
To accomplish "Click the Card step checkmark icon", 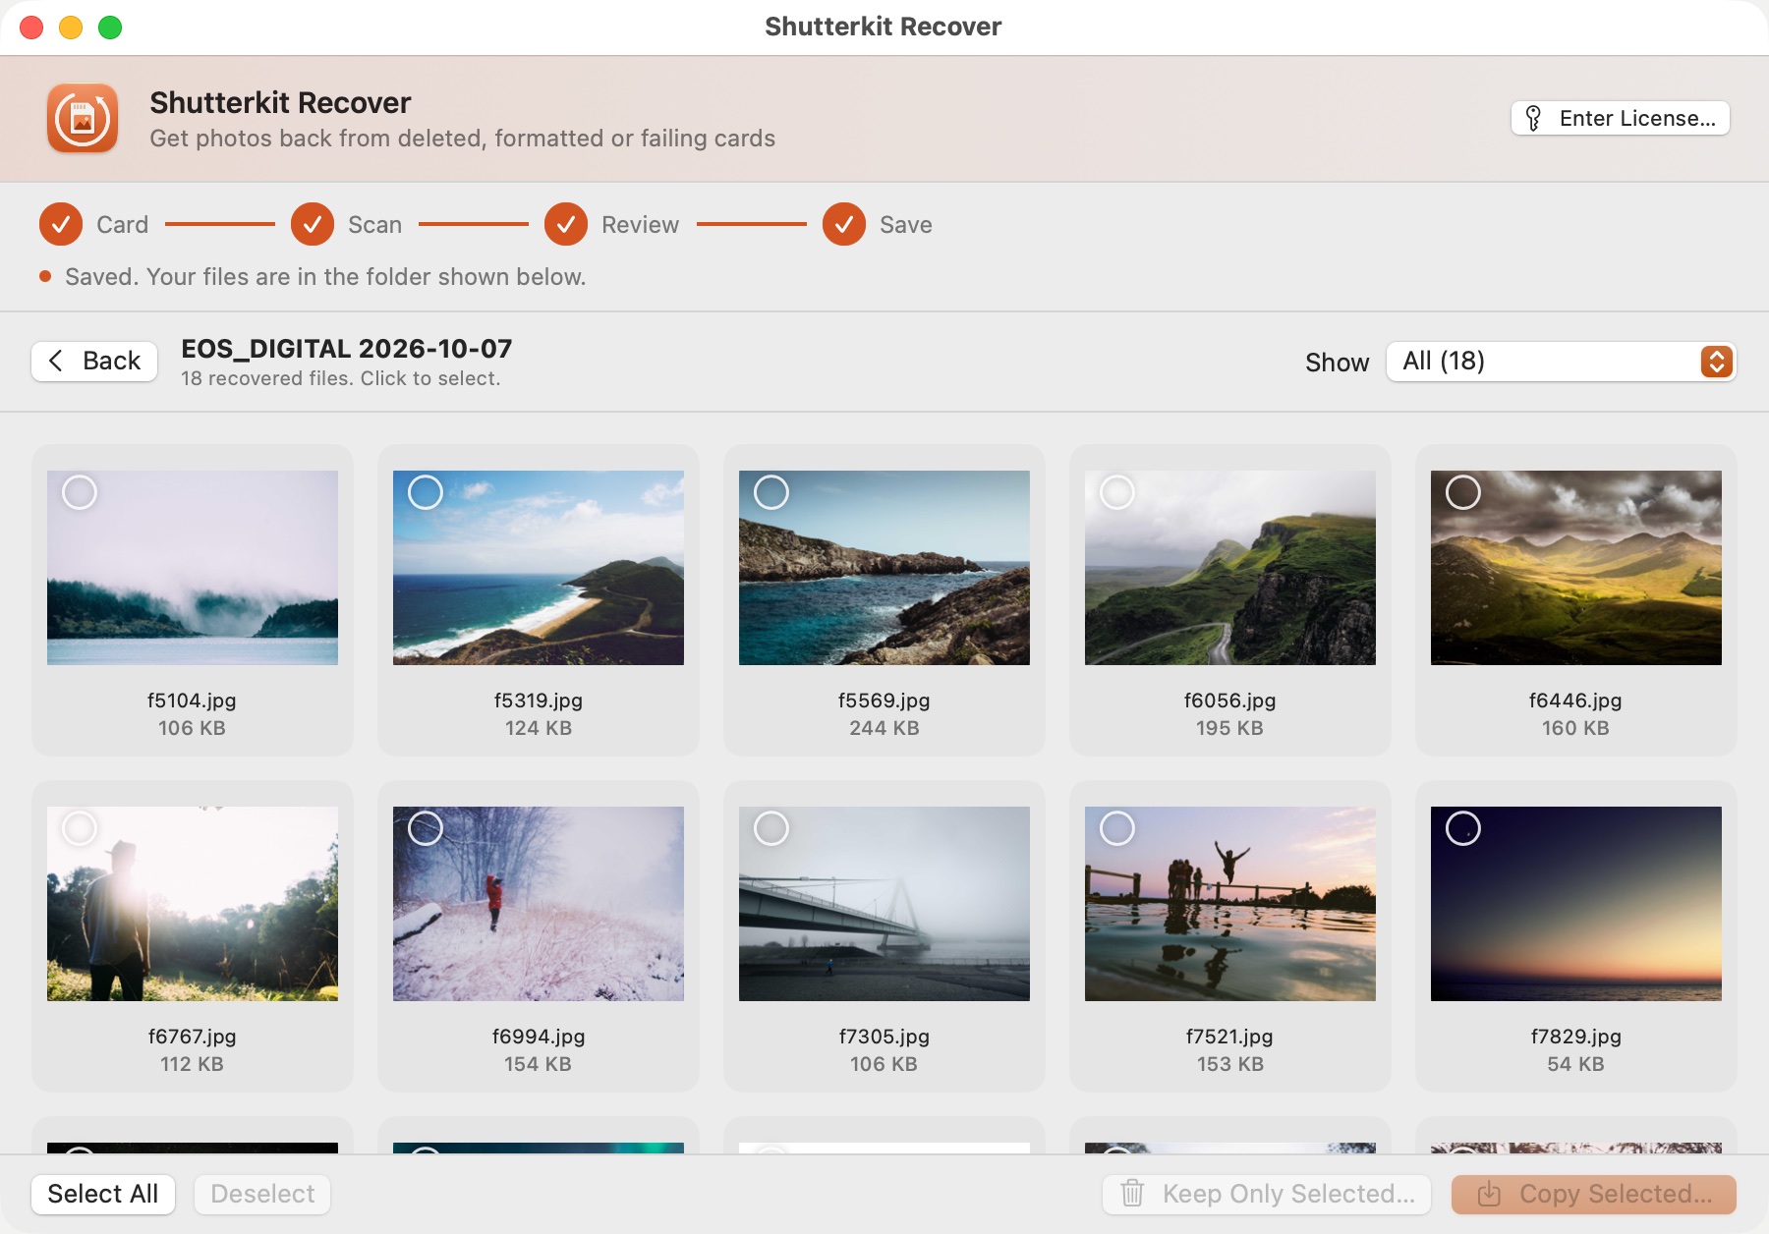I will coord(61,224).
